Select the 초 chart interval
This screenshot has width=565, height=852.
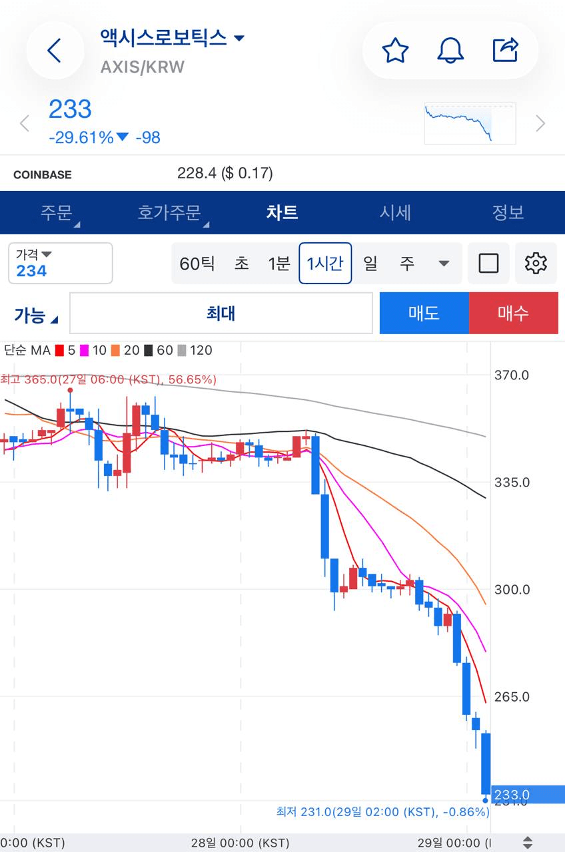click(x=242, y=264)
